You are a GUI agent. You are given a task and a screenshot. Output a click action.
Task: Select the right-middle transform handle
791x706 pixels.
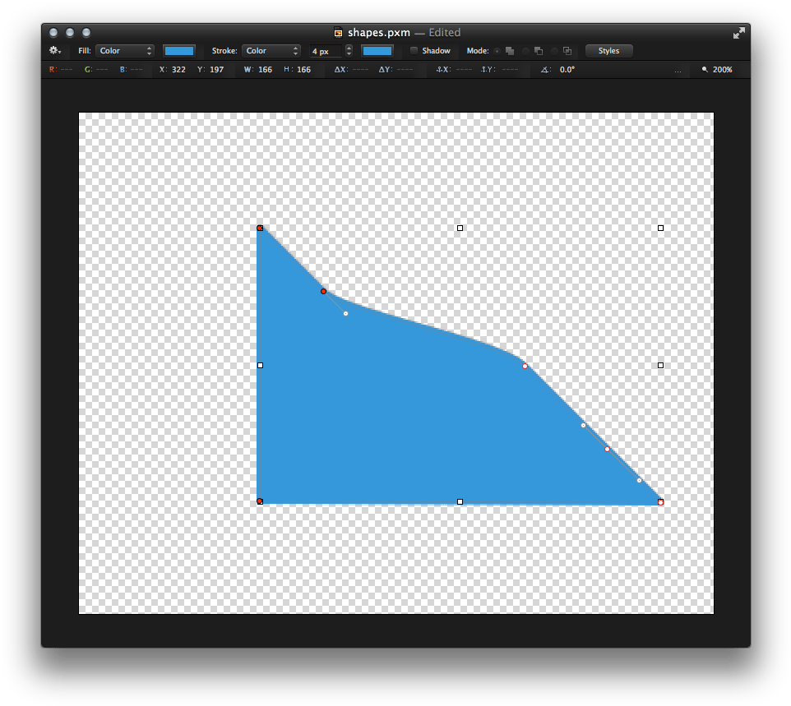point(661,365)
